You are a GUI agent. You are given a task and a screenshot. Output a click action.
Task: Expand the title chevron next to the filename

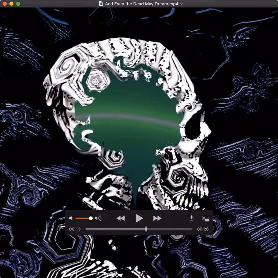tap(181, 4)
